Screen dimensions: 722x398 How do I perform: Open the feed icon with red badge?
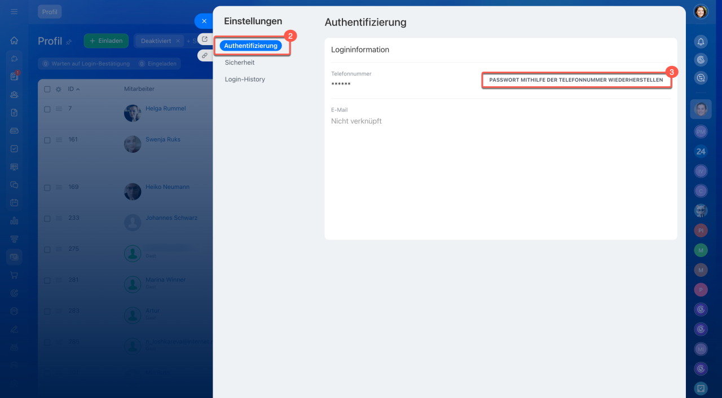[14, 77]
